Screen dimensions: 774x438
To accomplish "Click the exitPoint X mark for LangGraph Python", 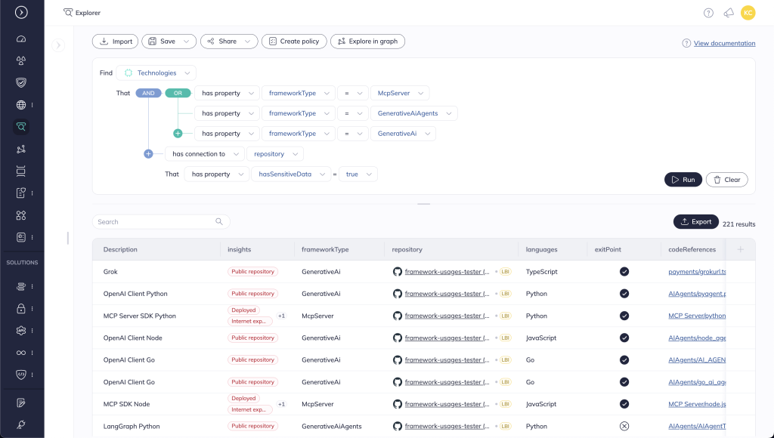I will [x=624, y=426].
